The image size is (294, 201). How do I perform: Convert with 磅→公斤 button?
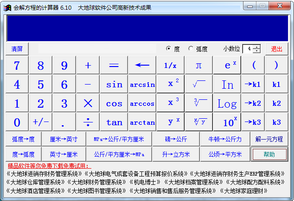176,139
